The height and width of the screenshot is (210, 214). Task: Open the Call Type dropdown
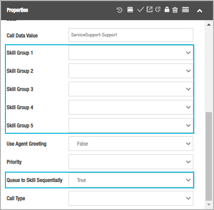coord(131,198)
